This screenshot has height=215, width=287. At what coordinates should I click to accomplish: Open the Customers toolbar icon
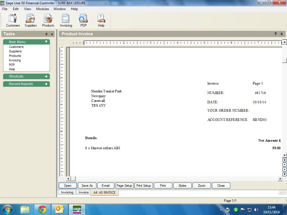click(13, 20)
